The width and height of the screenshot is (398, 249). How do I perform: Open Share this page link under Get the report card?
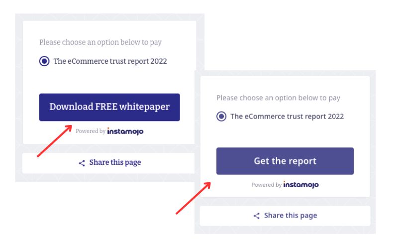tap(290, 216)
